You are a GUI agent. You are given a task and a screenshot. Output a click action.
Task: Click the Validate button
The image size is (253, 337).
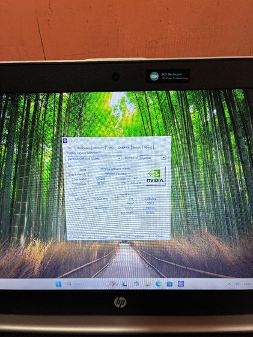point(139,236)
